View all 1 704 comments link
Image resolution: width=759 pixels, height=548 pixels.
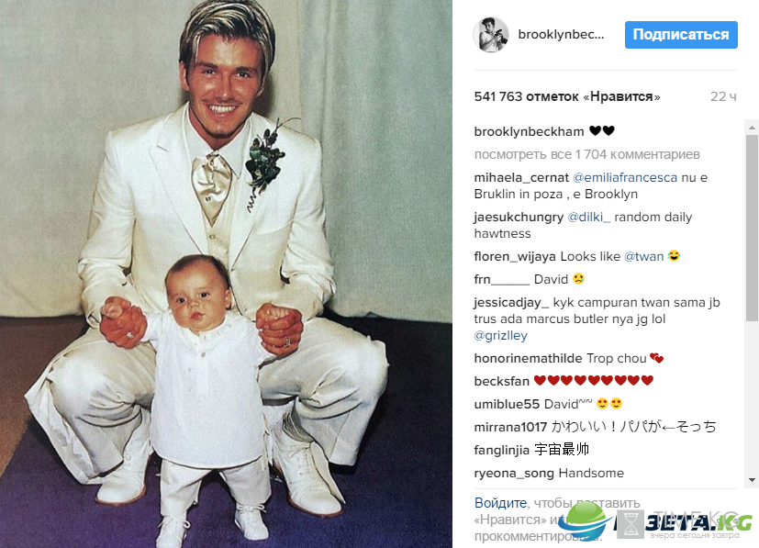click(x=587, y=154)
